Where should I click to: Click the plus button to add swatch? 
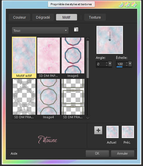pos(98,130)
